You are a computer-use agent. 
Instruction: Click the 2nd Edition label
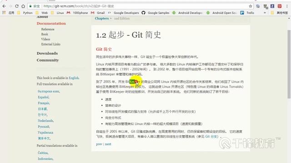pos(122,18)
